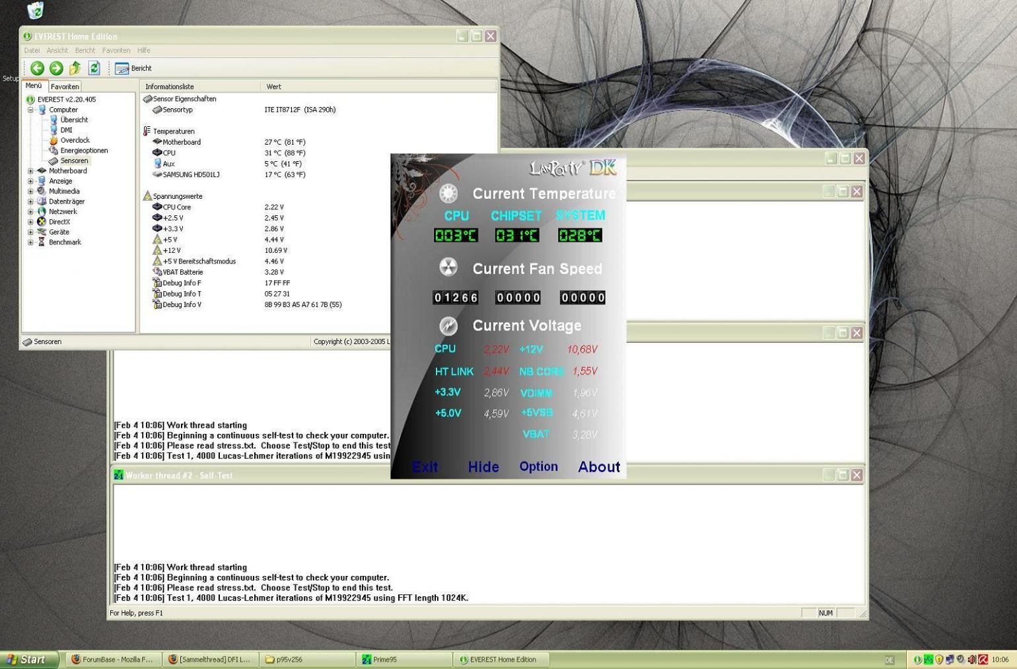Screen dimensions: 1017x669
Task: Click the tray clock showing 10:06
Action: [1000, 659]
